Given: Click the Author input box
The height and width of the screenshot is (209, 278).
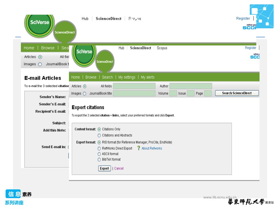Looking at the screenshot, I should pos(191,86).
